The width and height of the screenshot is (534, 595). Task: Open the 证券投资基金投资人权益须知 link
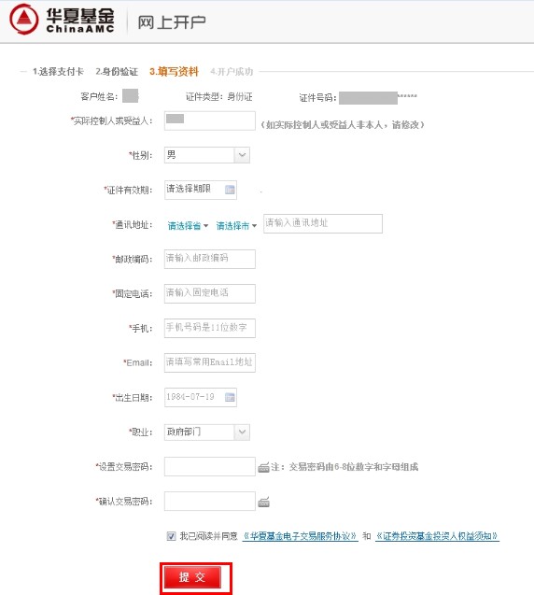click(437, 536)
